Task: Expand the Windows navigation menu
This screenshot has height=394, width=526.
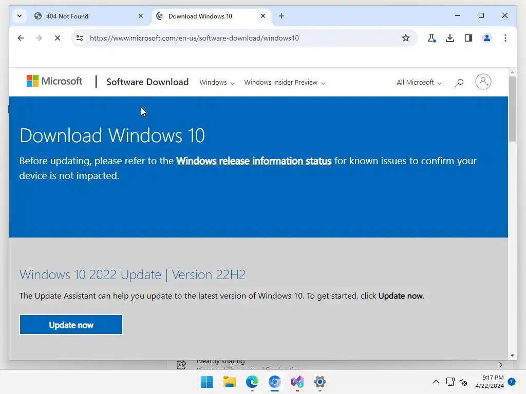Action: click(217, 83)
